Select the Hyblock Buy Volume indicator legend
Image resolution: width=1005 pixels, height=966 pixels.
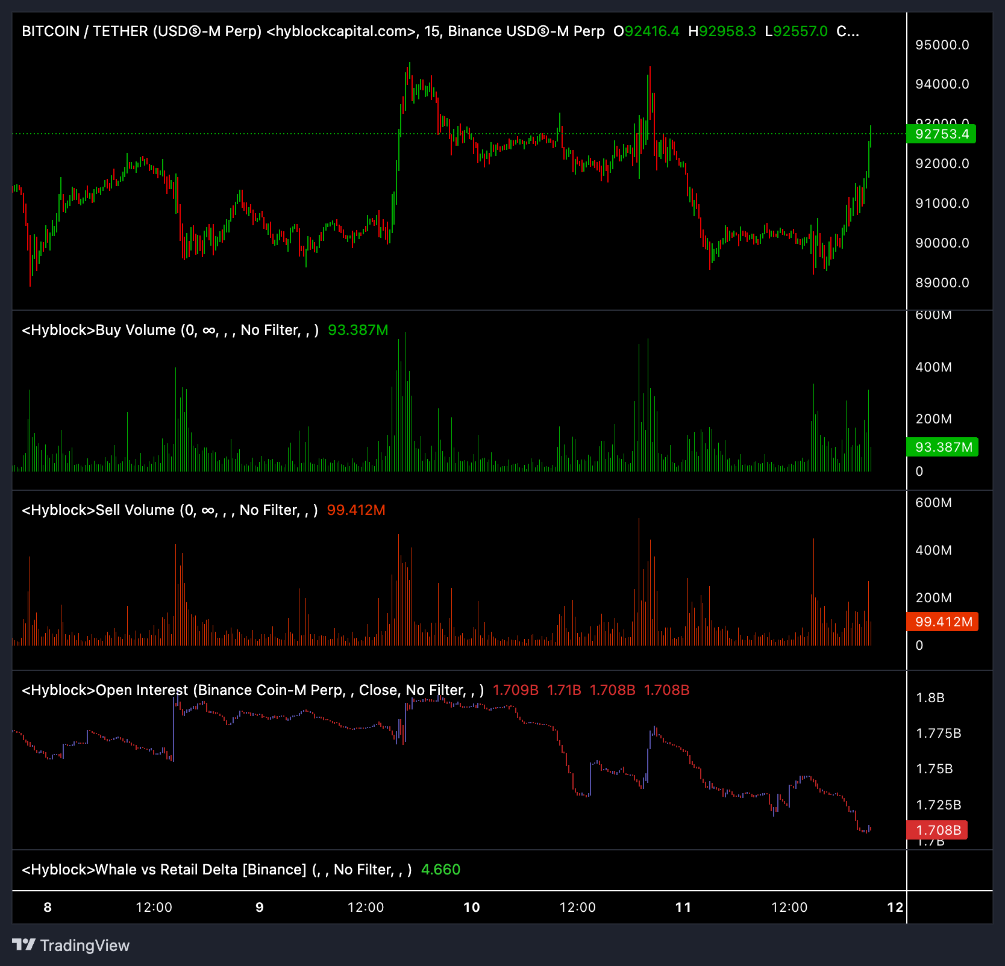pos(170,330)
